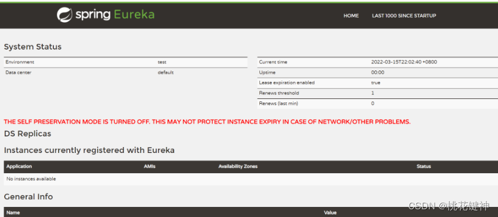Click the Environment label cell

pyautogui.click(x=20, y=62)
